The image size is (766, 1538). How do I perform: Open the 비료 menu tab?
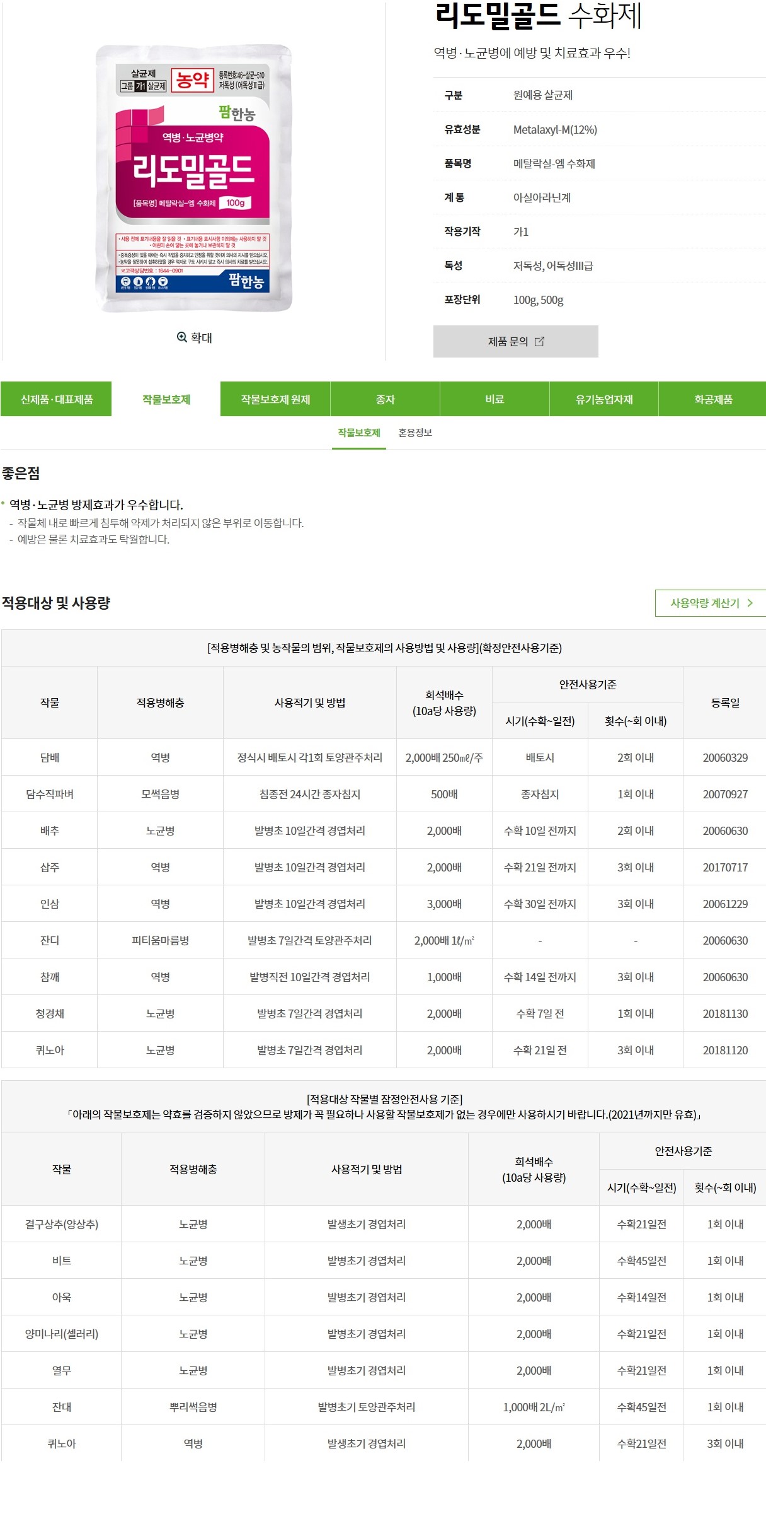pyautogui.click(x=494, y=399)
